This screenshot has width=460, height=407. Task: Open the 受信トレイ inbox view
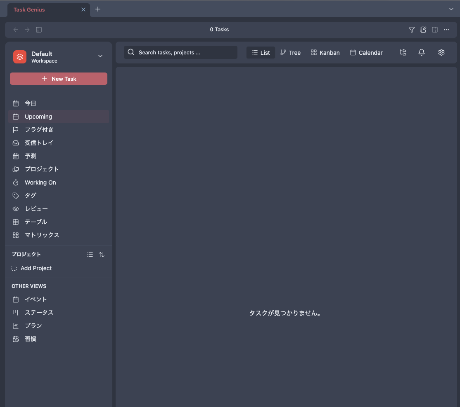[59, 143]
